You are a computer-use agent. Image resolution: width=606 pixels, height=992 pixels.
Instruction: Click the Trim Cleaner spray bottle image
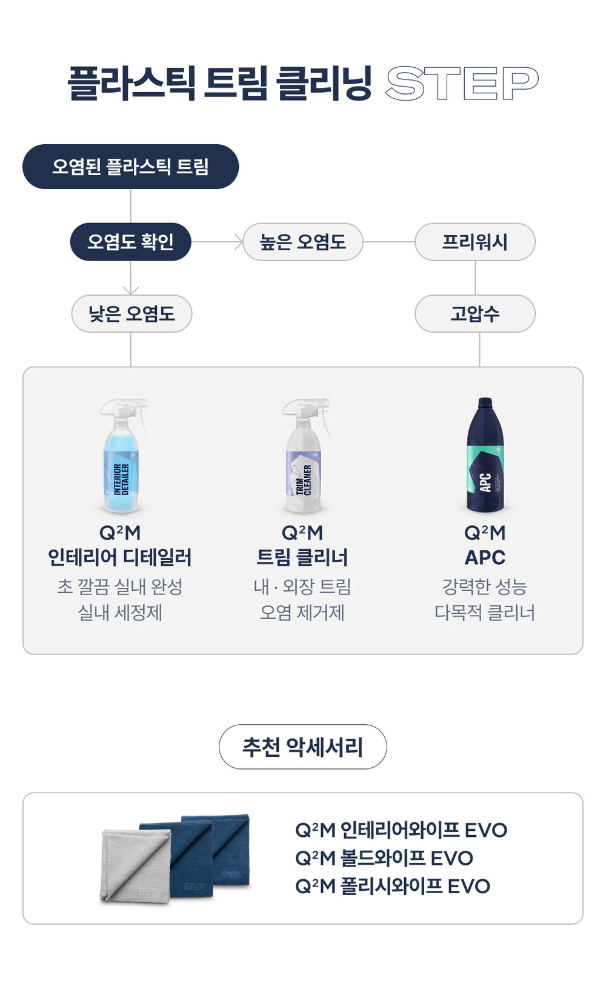pyautogui.click(x=305, y=456)
